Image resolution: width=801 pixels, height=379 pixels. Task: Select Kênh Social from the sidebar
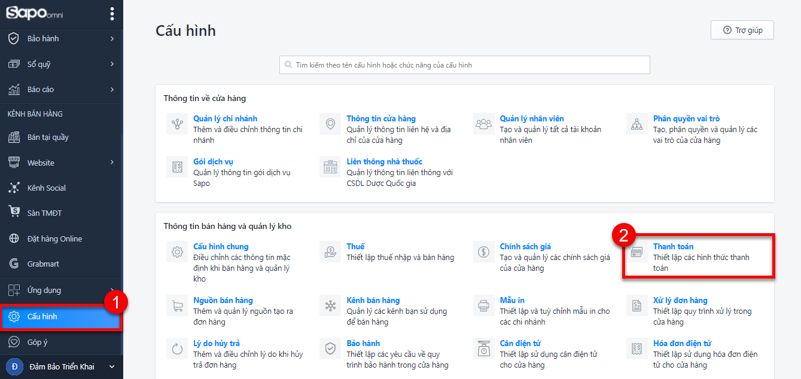click(46, 188)
